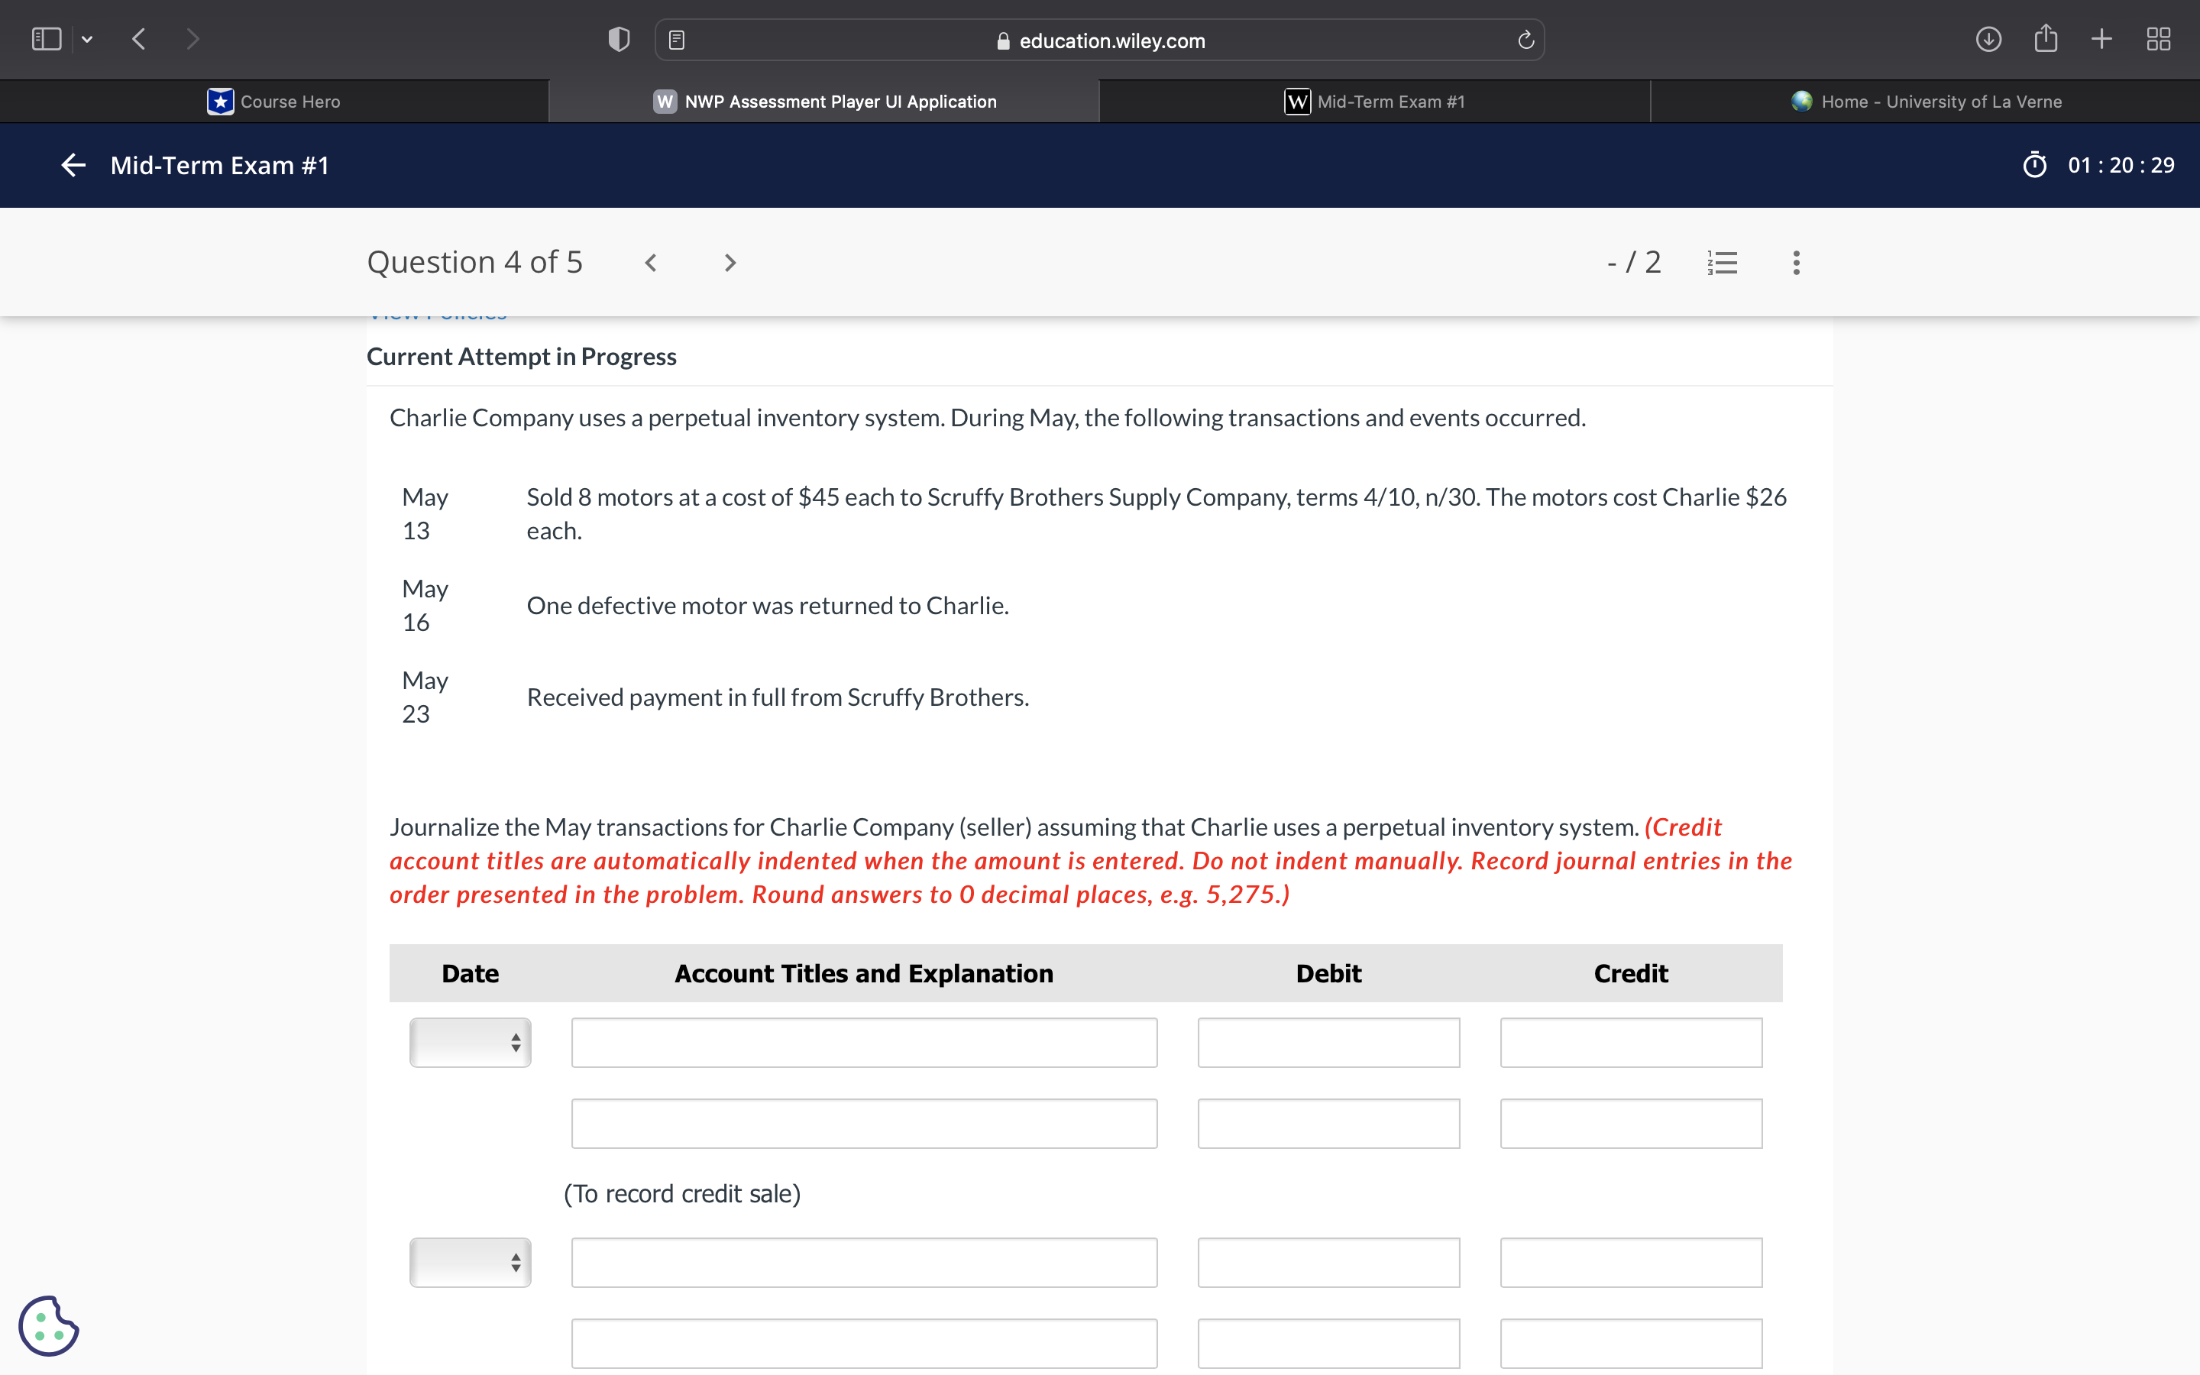Open the second journal entry date dropdown
The image size is (2200, 1375).
pyautogui.click(x=470, y=1262)
